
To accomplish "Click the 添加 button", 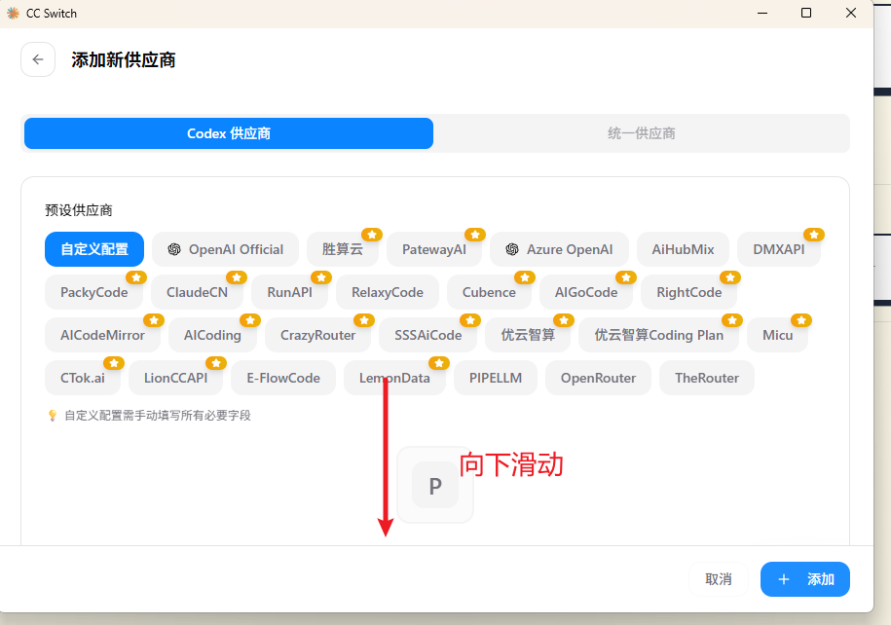I will click(805, 579).
